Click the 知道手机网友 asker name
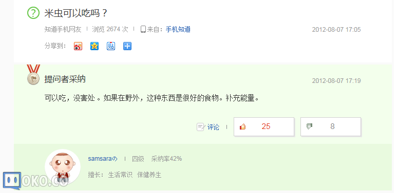Screen dimensions: 398x193 (63, 29)
